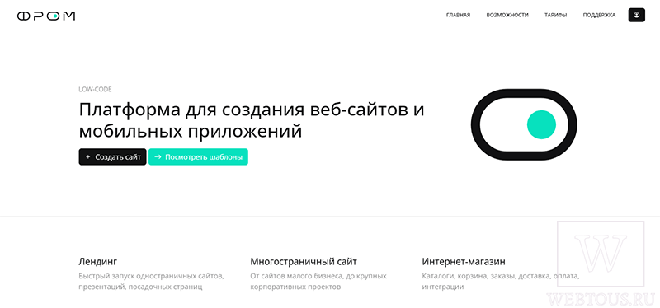Click the ФРОМ logo in header
This screenshot has width=660, height=308.
(x=46, y=16)
